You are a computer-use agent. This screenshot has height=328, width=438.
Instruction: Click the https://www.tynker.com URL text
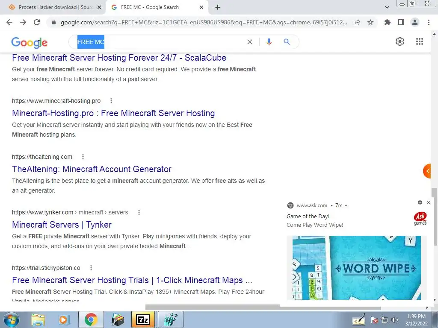pyautogui.click(x=42, y=212)
